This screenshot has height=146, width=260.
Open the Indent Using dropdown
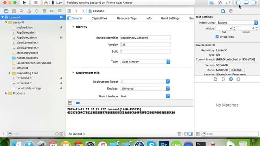[x=237, y=23]
